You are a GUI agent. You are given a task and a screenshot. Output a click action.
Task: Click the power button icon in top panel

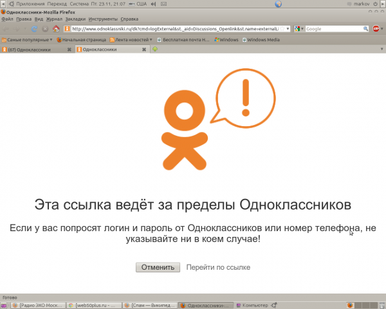pos(376,4)
